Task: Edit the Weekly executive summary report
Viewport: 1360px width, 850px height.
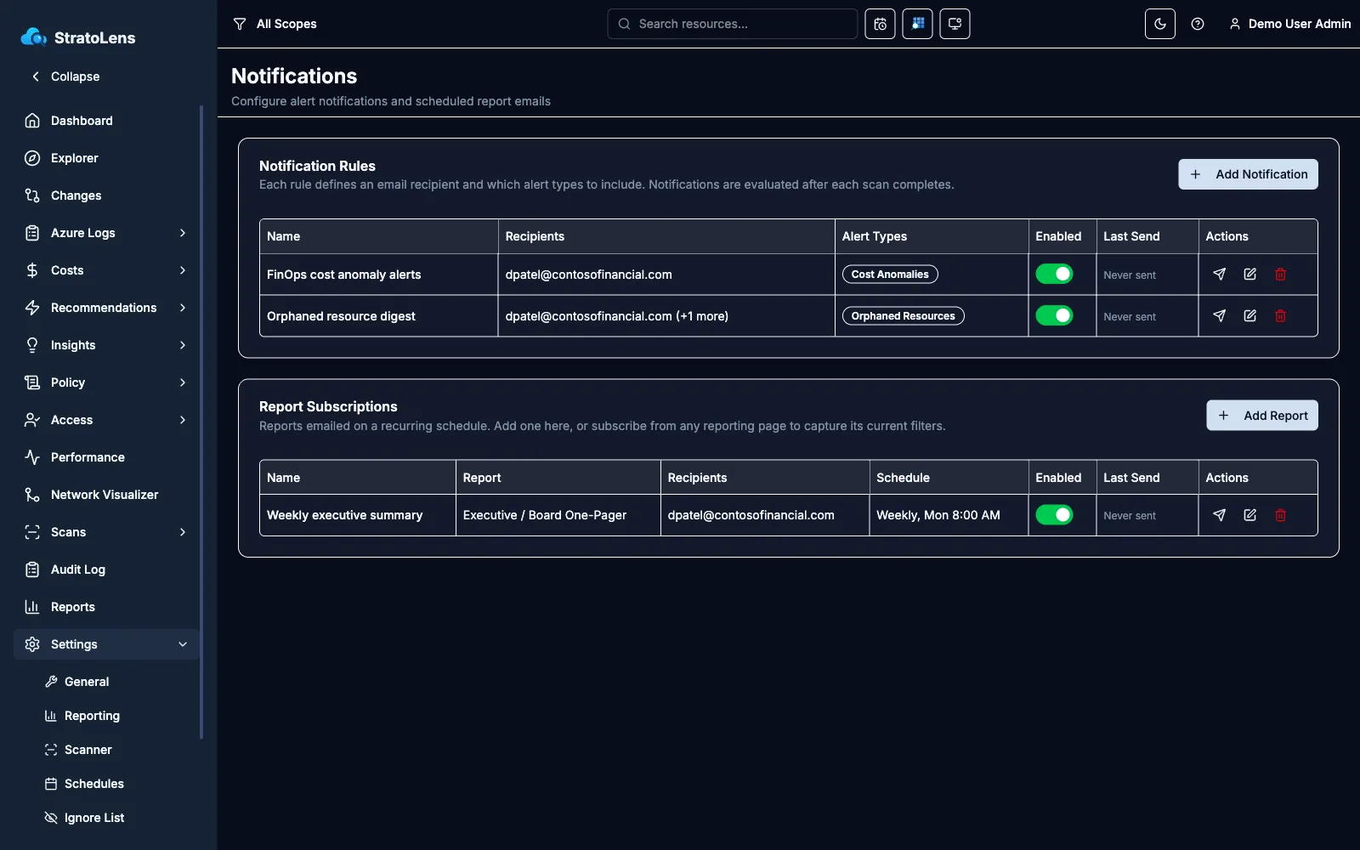Action: (x=1249, y=514)
